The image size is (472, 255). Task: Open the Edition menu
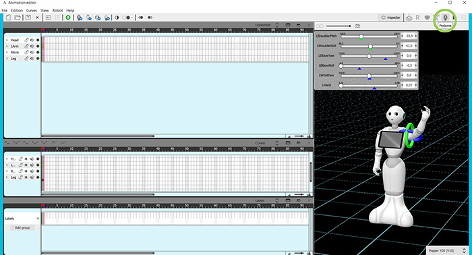pyautogui.click(x=17, y=10)
